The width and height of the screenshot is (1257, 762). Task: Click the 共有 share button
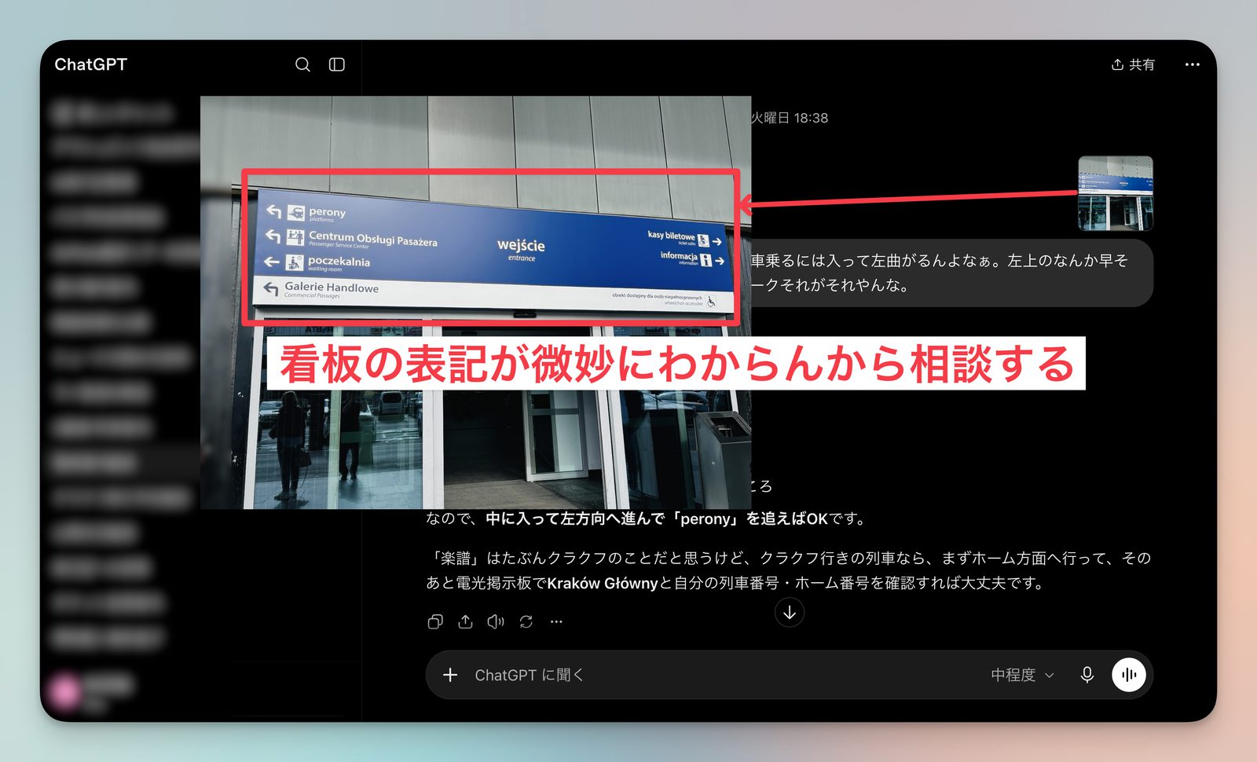(x=1133, y=64)
